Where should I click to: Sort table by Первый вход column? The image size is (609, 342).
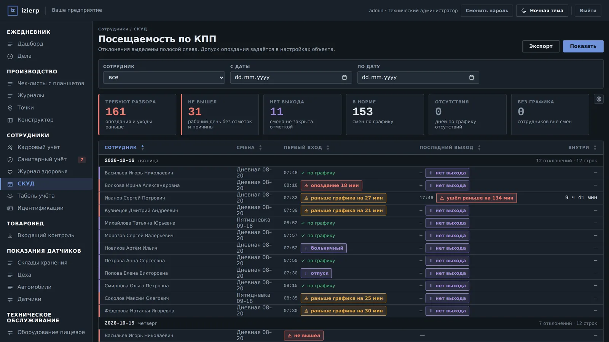[306, 147]
